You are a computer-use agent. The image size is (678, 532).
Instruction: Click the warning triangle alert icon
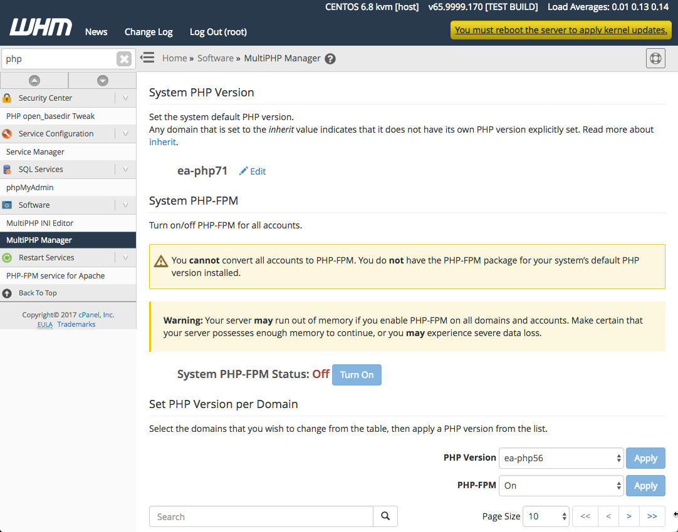[x=161, y=261]
